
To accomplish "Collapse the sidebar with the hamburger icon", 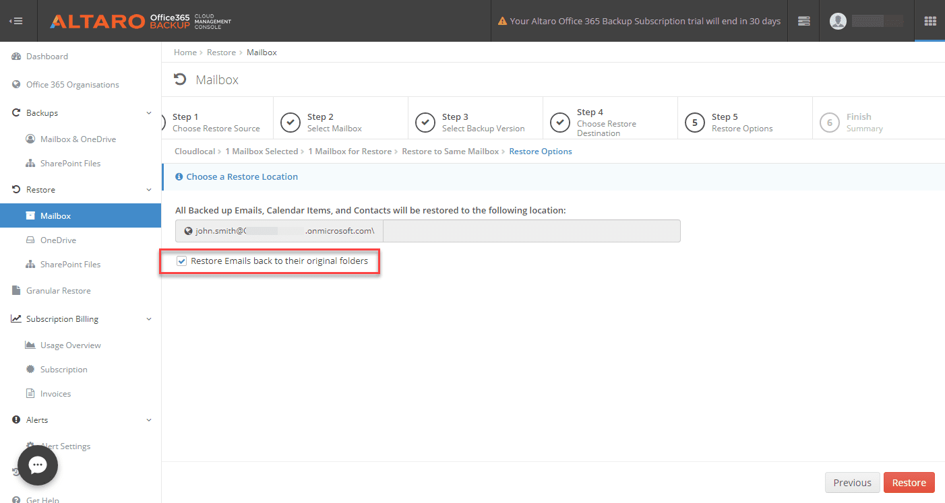I will click(x=16, y=21).
